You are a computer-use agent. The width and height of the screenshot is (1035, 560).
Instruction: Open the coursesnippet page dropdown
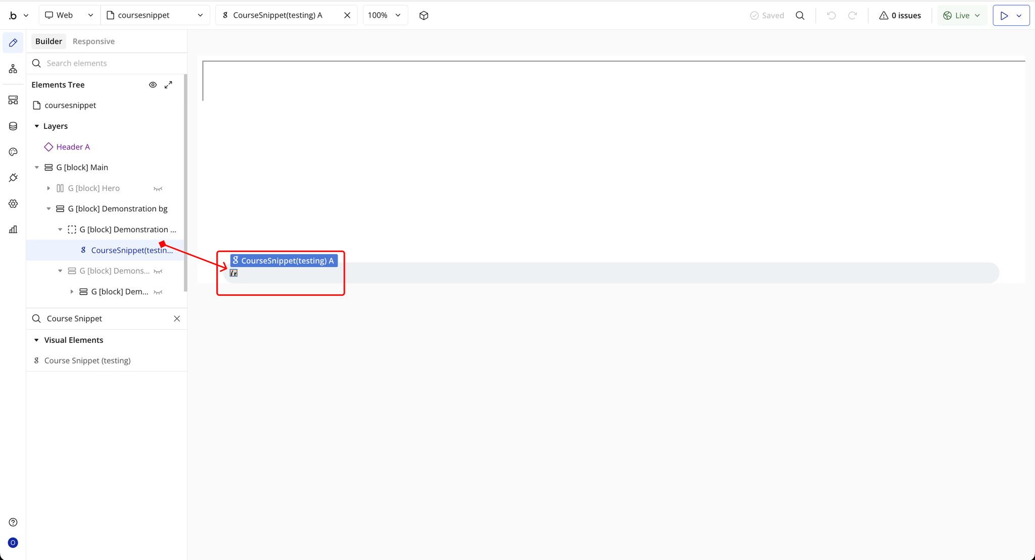tap(155, 16)
